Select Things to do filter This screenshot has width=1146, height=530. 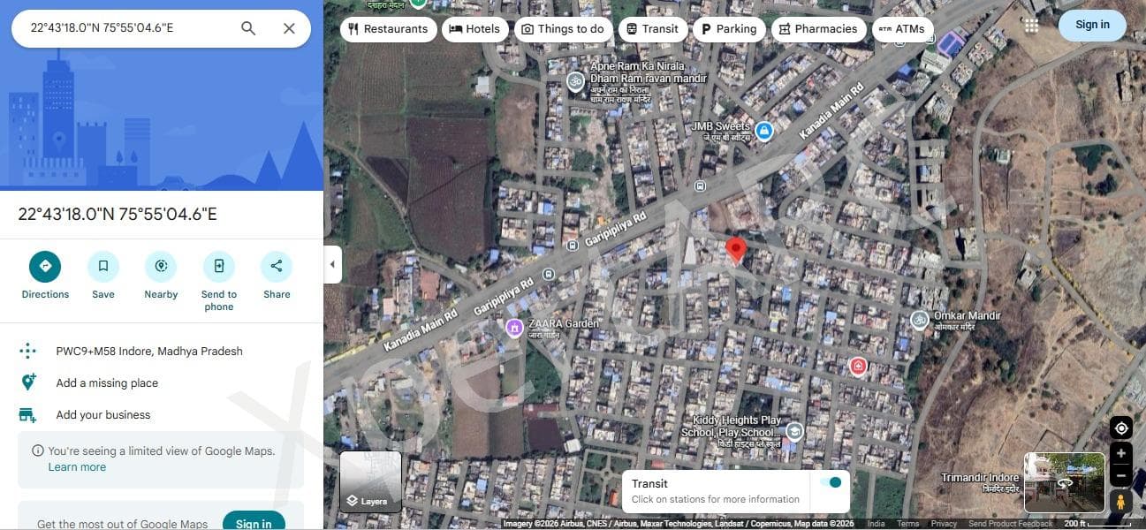(x=564, y=29)
